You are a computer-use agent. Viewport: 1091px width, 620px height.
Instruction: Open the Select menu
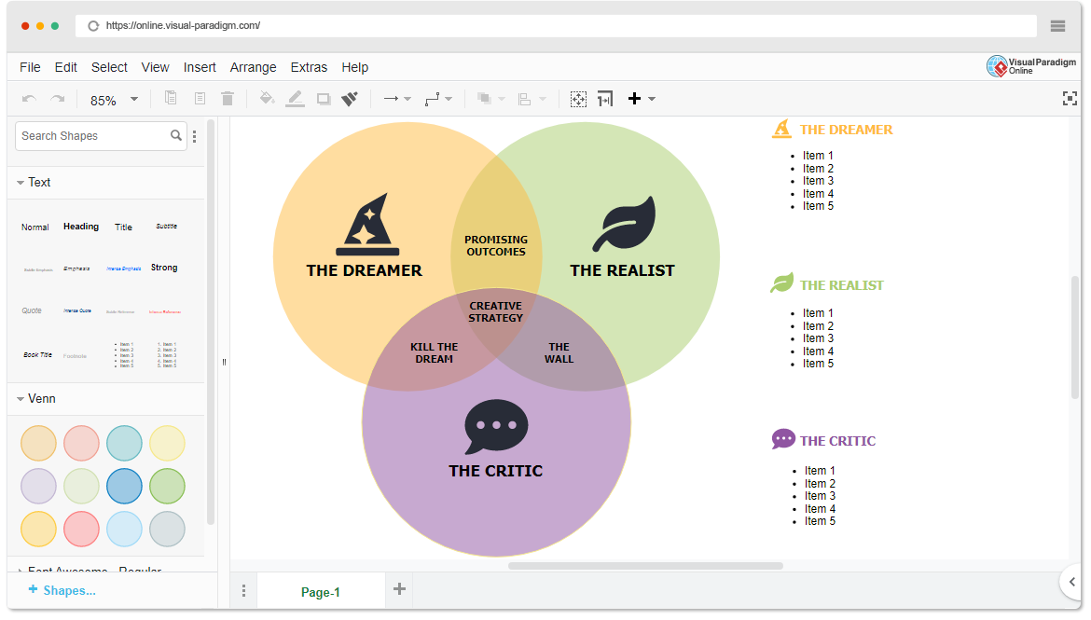coord(109,67)
